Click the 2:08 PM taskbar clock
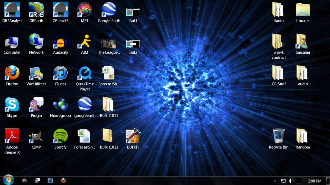This screenshot has height=185, width=330. click(x=315, y=181)
